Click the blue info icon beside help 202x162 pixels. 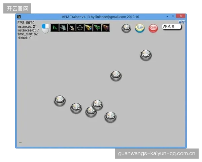click(x=180, y=22)
